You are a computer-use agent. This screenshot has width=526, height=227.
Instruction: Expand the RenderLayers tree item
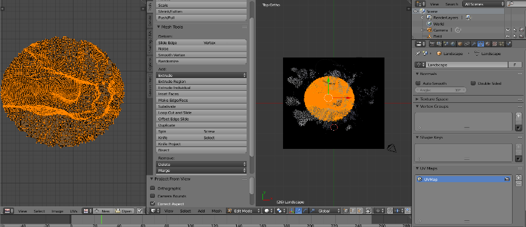pos(422,18)
